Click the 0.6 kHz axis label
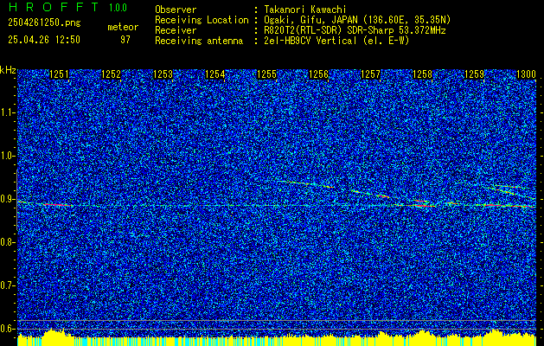 point(7,329)
